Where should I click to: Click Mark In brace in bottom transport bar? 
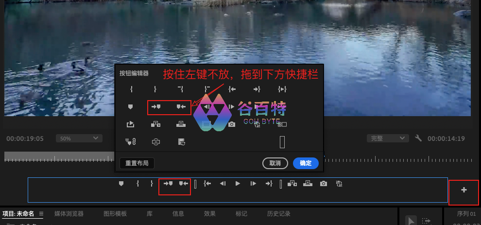point(138,184)
